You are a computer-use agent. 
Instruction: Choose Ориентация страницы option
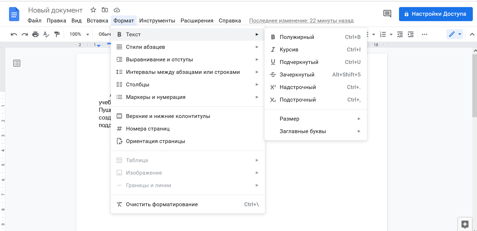(188, 141)
